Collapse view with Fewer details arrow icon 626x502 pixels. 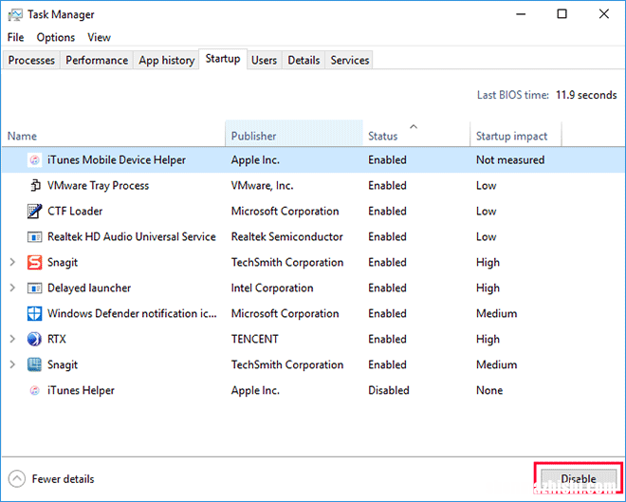click(x=17, y=479)
